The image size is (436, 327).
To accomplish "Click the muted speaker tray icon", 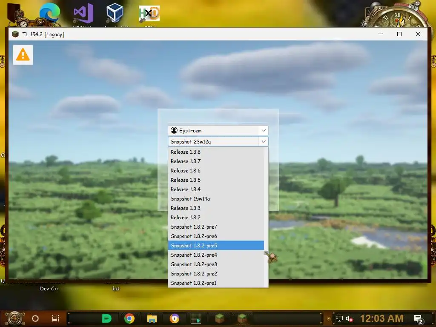I will [349, 318].
